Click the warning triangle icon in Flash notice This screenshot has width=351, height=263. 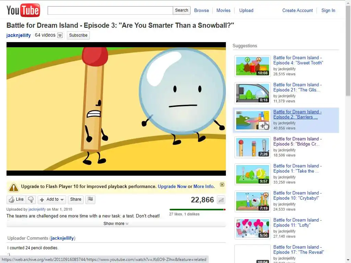13,187
